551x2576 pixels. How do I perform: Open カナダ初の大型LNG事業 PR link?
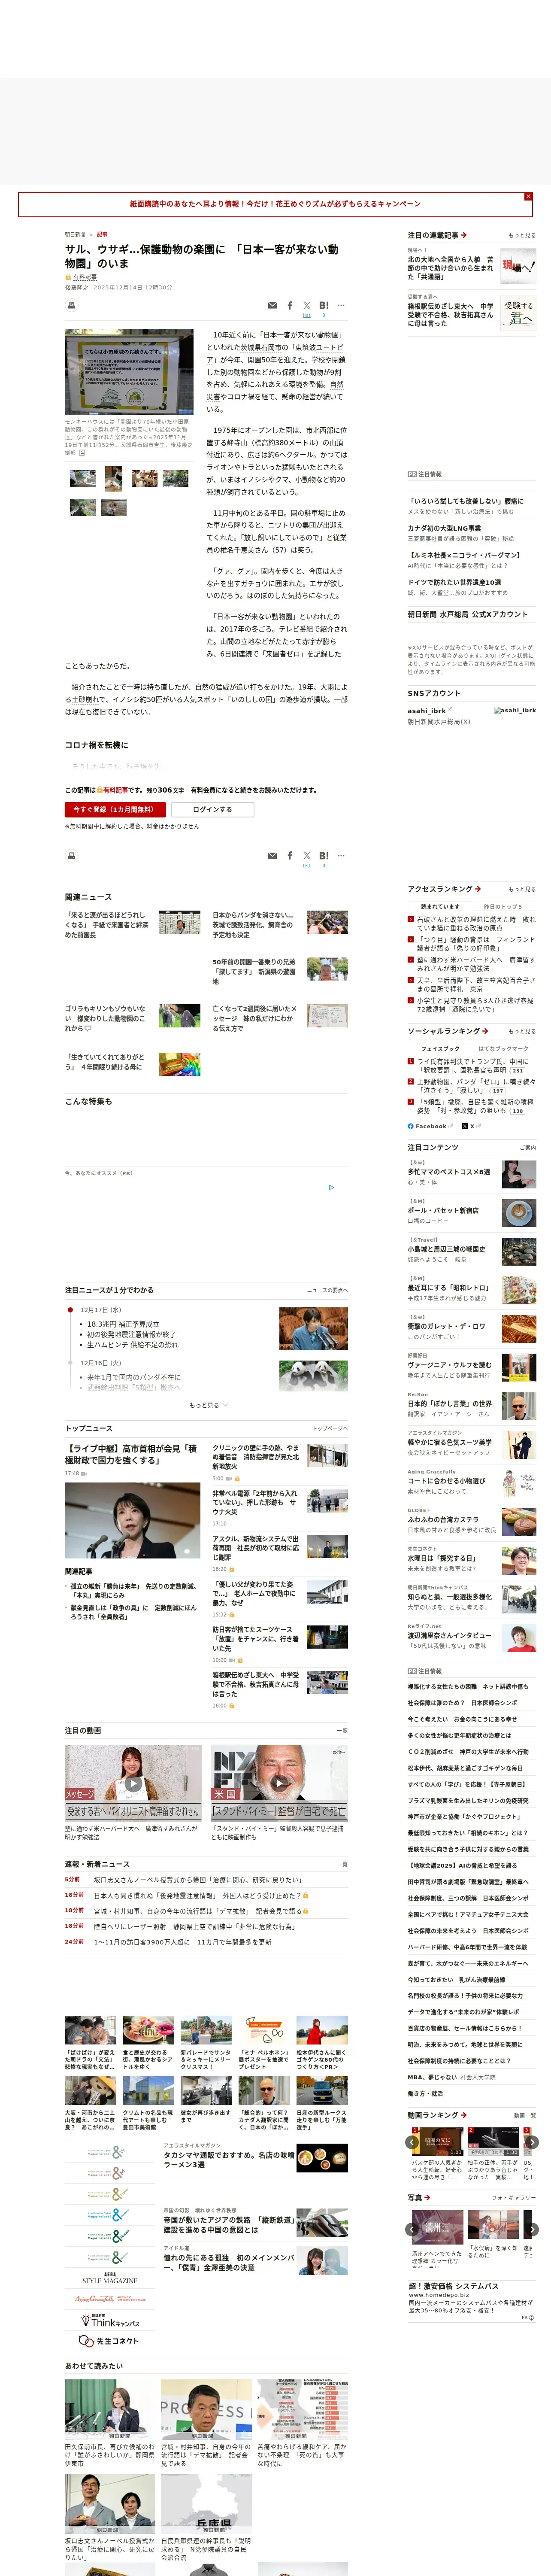(444, 528)
